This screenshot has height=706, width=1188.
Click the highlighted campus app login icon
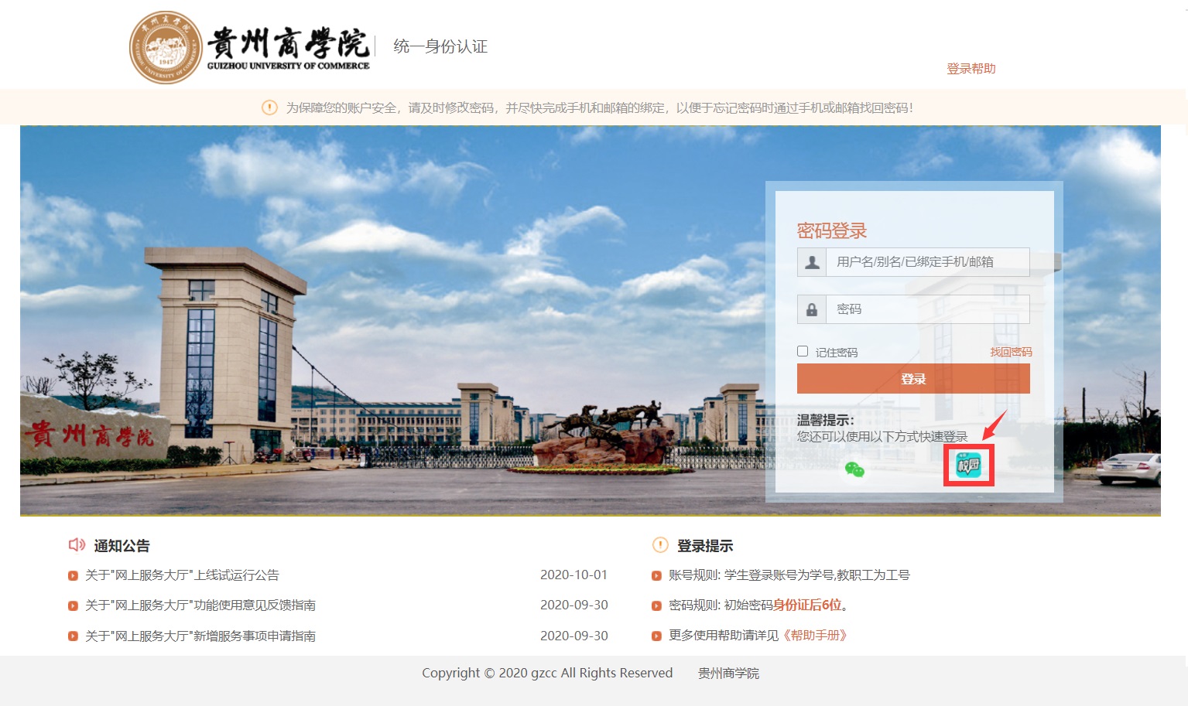(968, 466)
